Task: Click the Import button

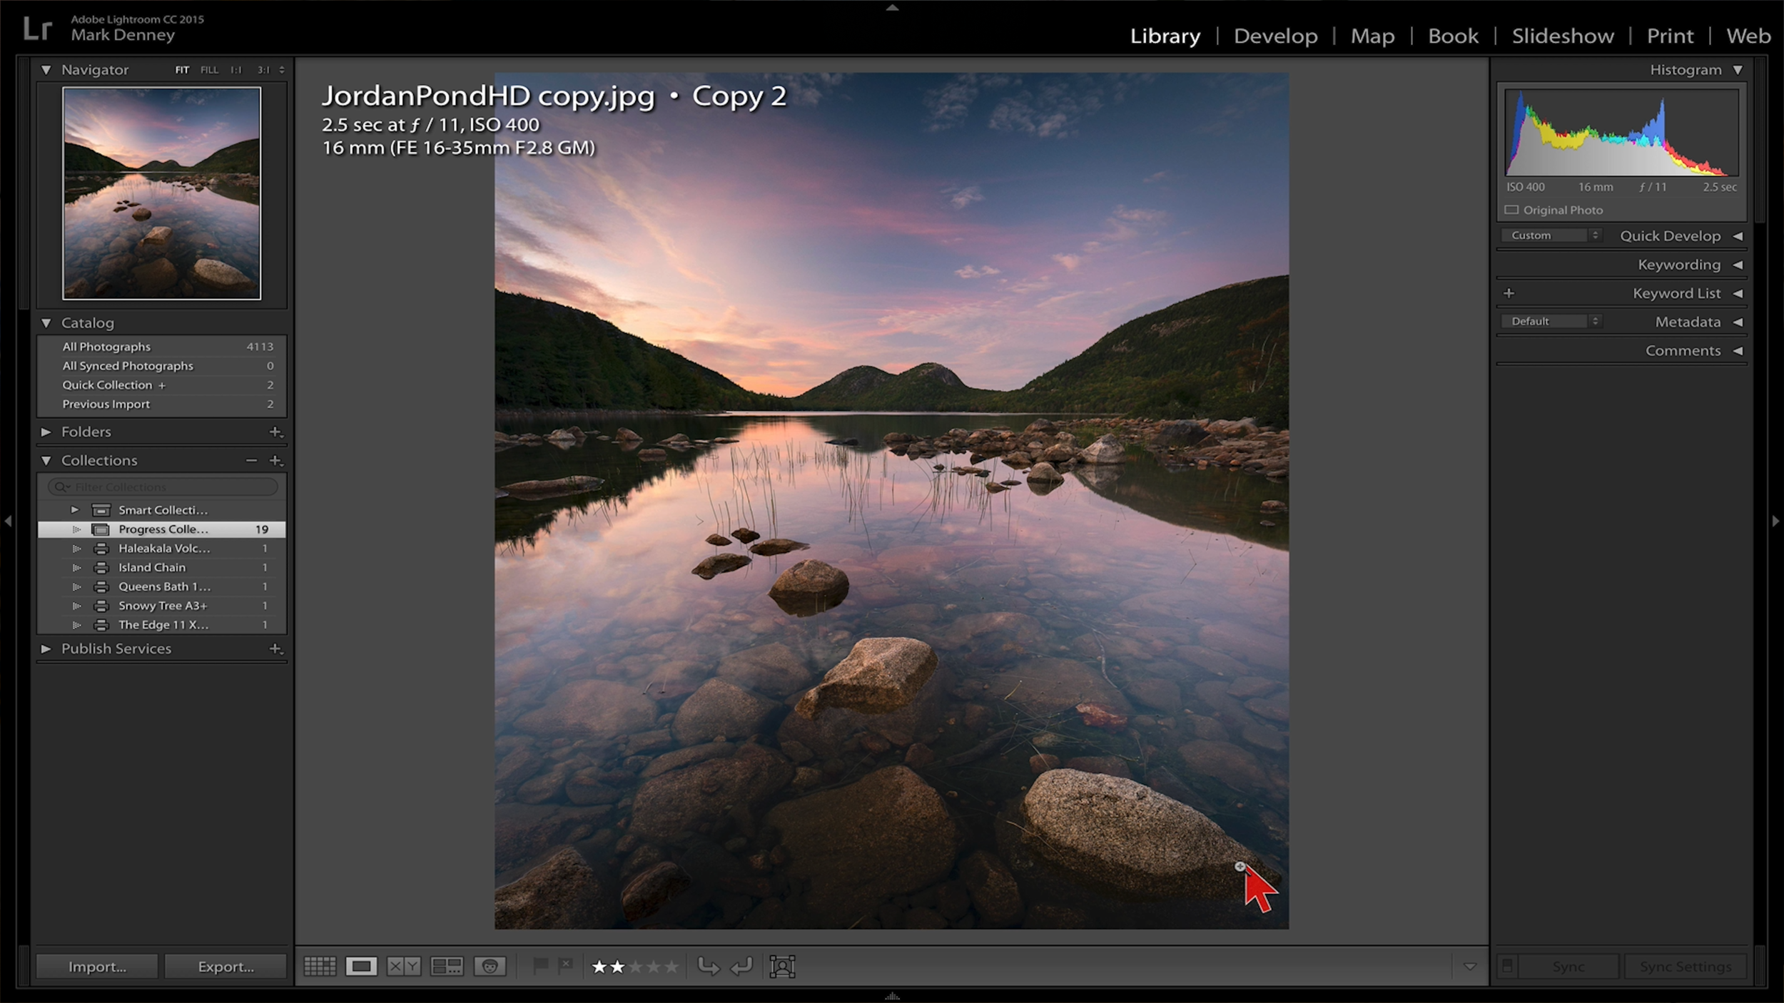Action: coord(97,967)
